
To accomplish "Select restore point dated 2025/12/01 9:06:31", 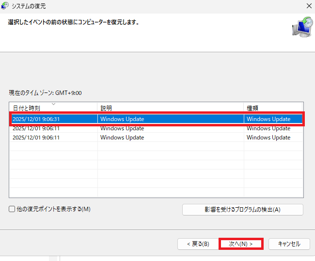I will click(x=36, y=119).
